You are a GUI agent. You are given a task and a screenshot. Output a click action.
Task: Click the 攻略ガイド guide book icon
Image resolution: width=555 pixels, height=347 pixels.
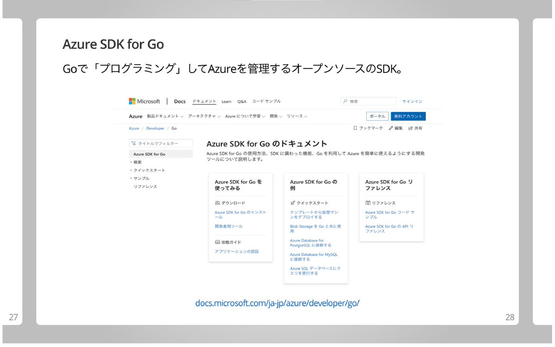coord(217,242)
